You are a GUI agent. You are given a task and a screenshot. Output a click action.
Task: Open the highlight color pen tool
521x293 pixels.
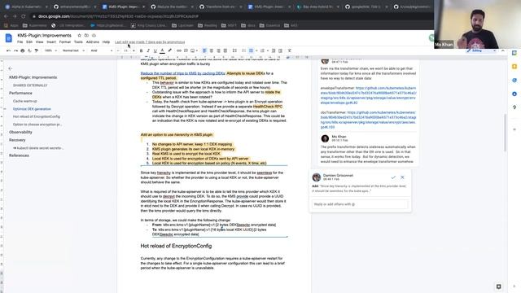pyautogui.click(x=170, y=50)
